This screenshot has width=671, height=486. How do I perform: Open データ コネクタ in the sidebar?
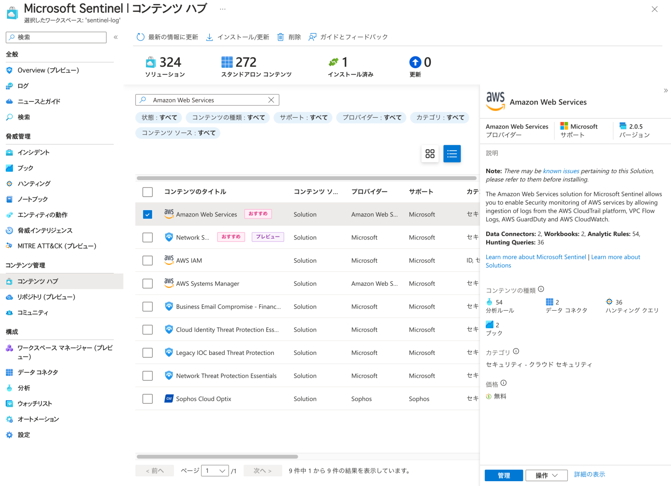[37, 372]
